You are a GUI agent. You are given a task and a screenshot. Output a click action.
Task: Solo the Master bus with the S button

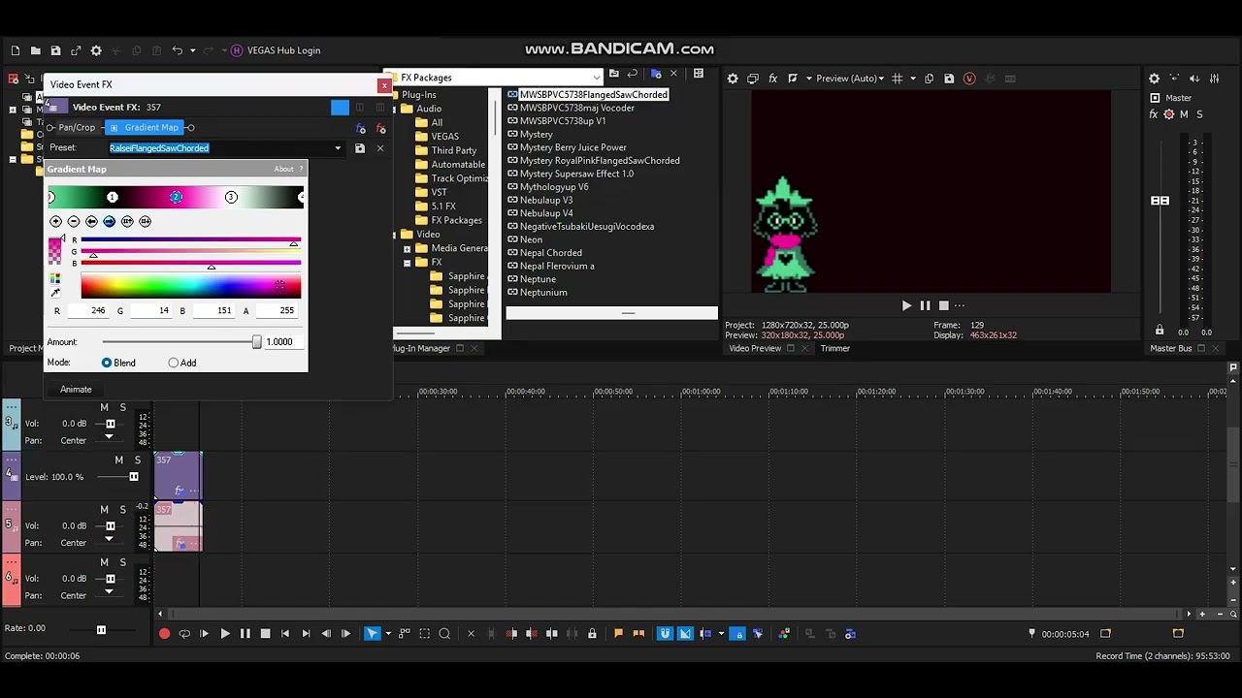[1199, 114]
